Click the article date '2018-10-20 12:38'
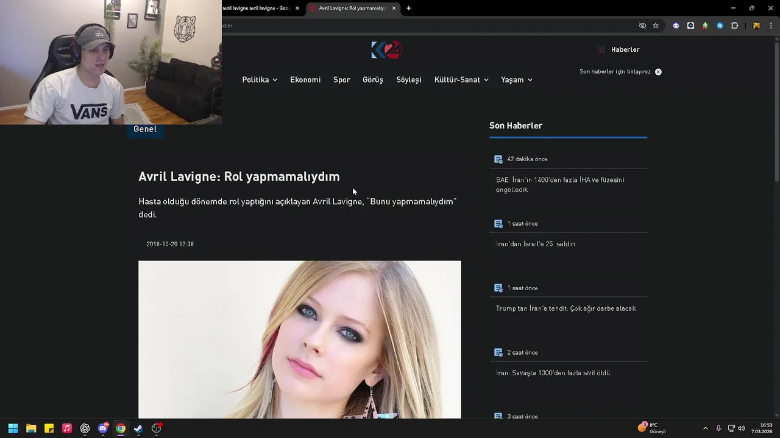Viewport: 780px width, 438px height. pyautogui.click(x=170, y=244)
